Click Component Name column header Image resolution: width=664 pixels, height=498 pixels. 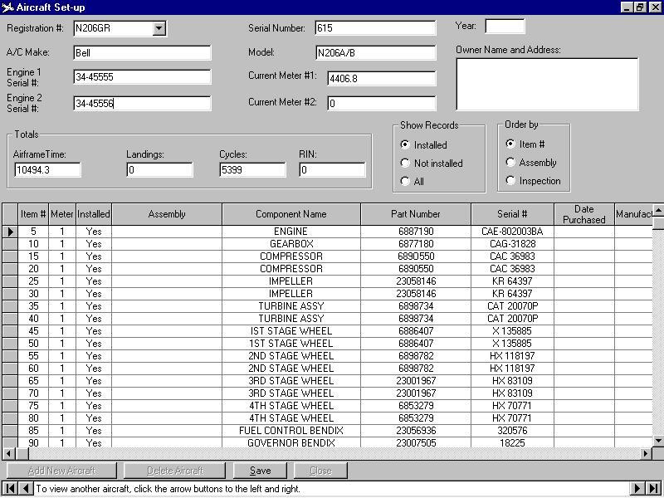click(x=290, y=214)
